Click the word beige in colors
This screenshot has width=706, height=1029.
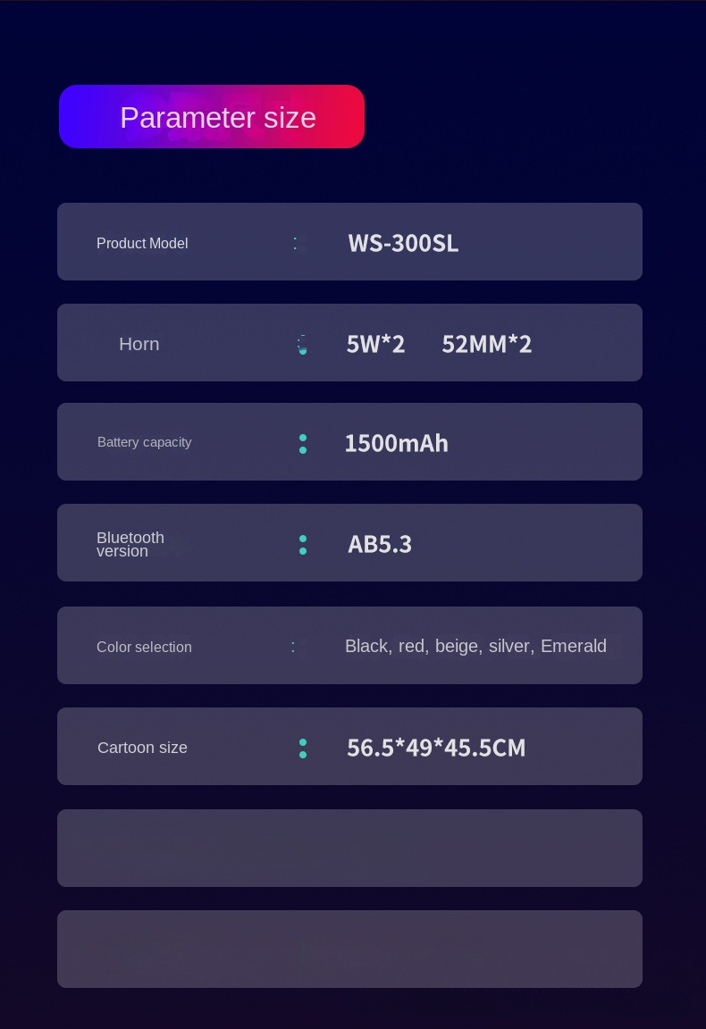coord(456,646)
